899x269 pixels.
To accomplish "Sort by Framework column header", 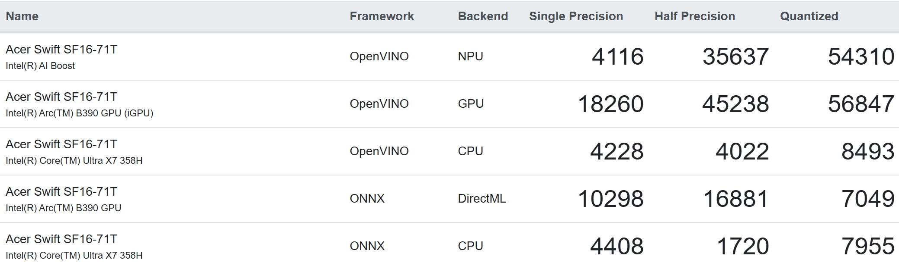I will point(382,16).
